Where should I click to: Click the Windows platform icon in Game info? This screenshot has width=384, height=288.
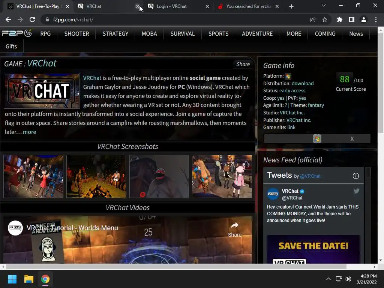coord(288,76)
